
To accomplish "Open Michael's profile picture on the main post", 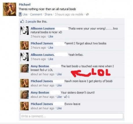I will pyautogui.click(x=10, y=9).
